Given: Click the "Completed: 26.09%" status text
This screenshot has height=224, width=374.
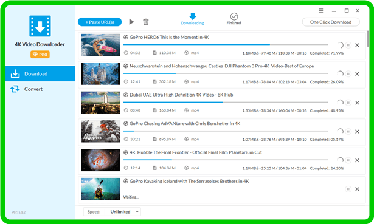Looking at the screenshot, I should (x=327, y=82).
